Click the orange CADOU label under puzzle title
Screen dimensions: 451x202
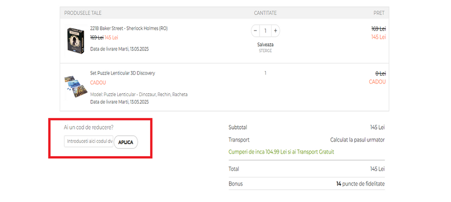pyautogui.click(x=98, y=82)
